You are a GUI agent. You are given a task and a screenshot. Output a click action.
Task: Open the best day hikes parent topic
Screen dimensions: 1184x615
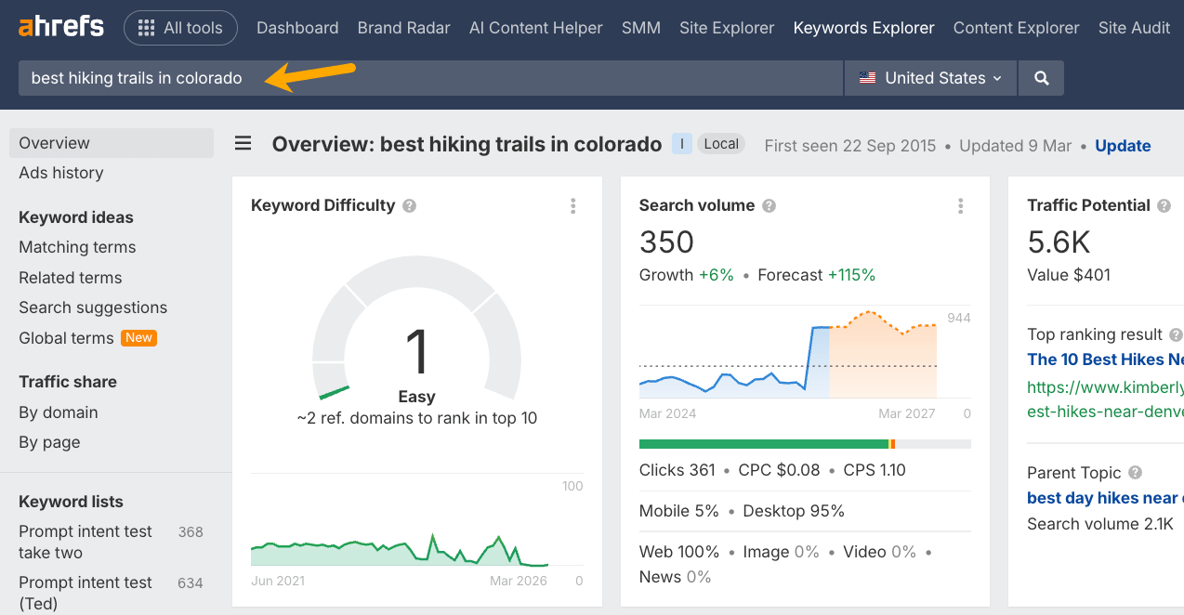tap(1101, 498)
